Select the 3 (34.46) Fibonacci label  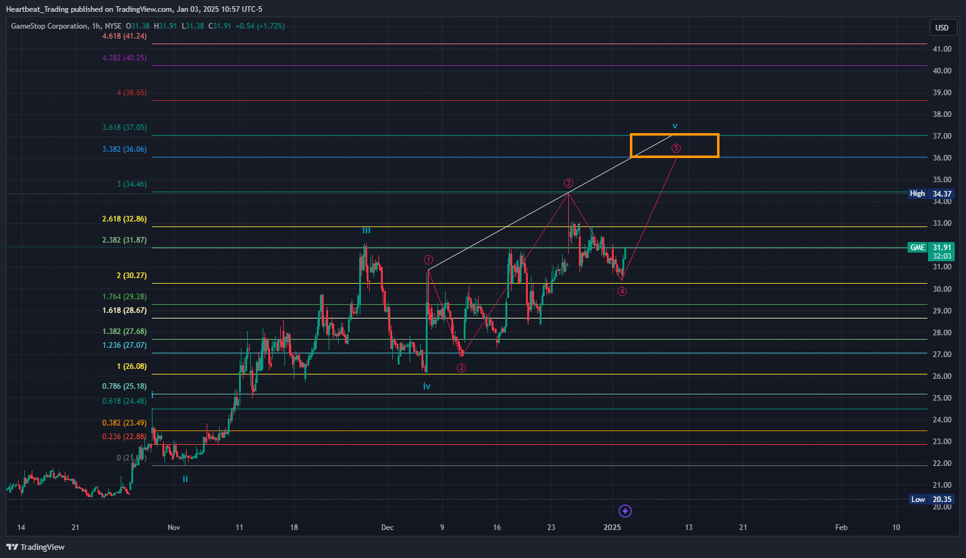tap(131, 184)
